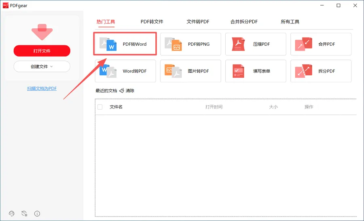364x221 pixels.
Task: Click the PDFgear logo in title bar
Action: click(x=6, y=5)
